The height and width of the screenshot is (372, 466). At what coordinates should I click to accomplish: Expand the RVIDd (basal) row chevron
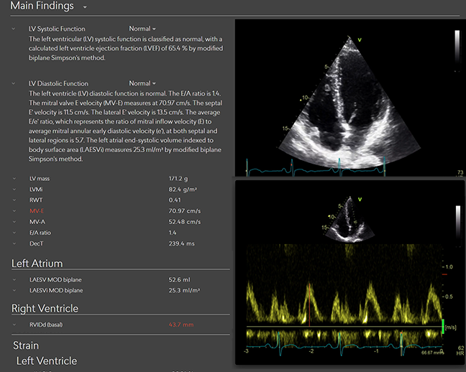pos(14,325)
